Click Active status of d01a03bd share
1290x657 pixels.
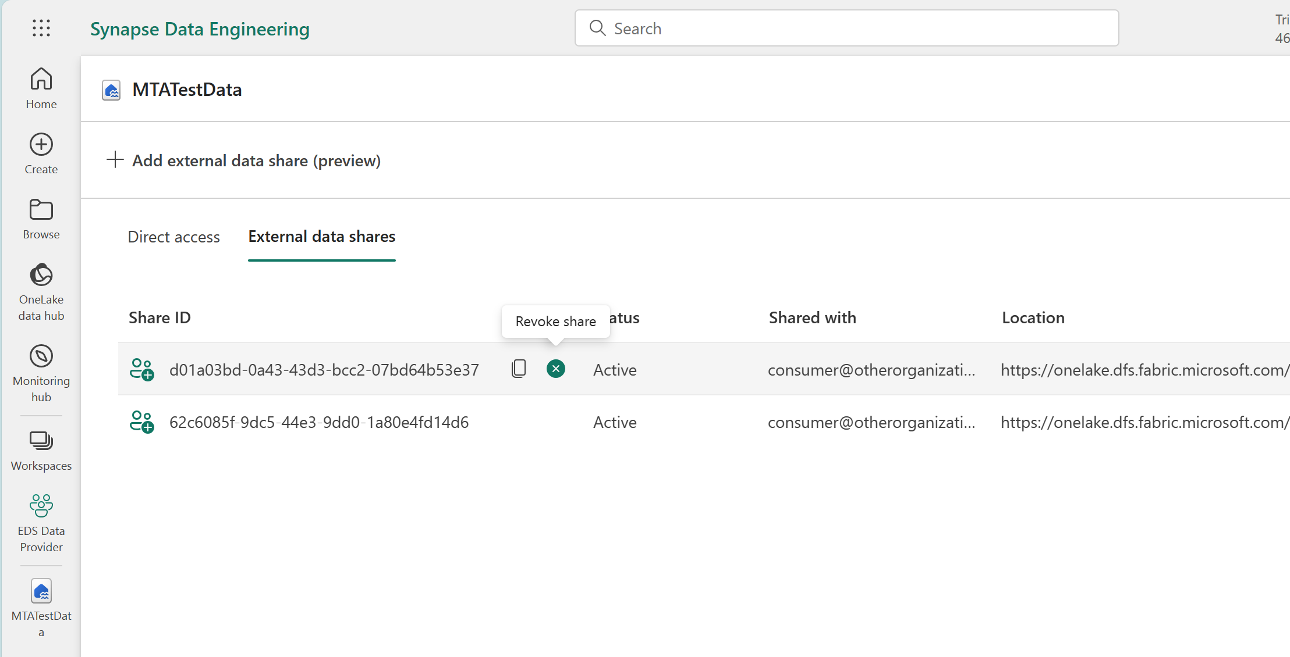[615, 370]
